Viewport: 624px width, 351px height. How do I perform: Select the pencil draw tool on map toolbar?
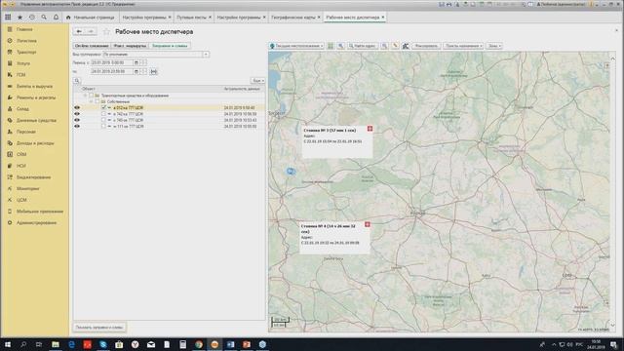click(395, 46)
